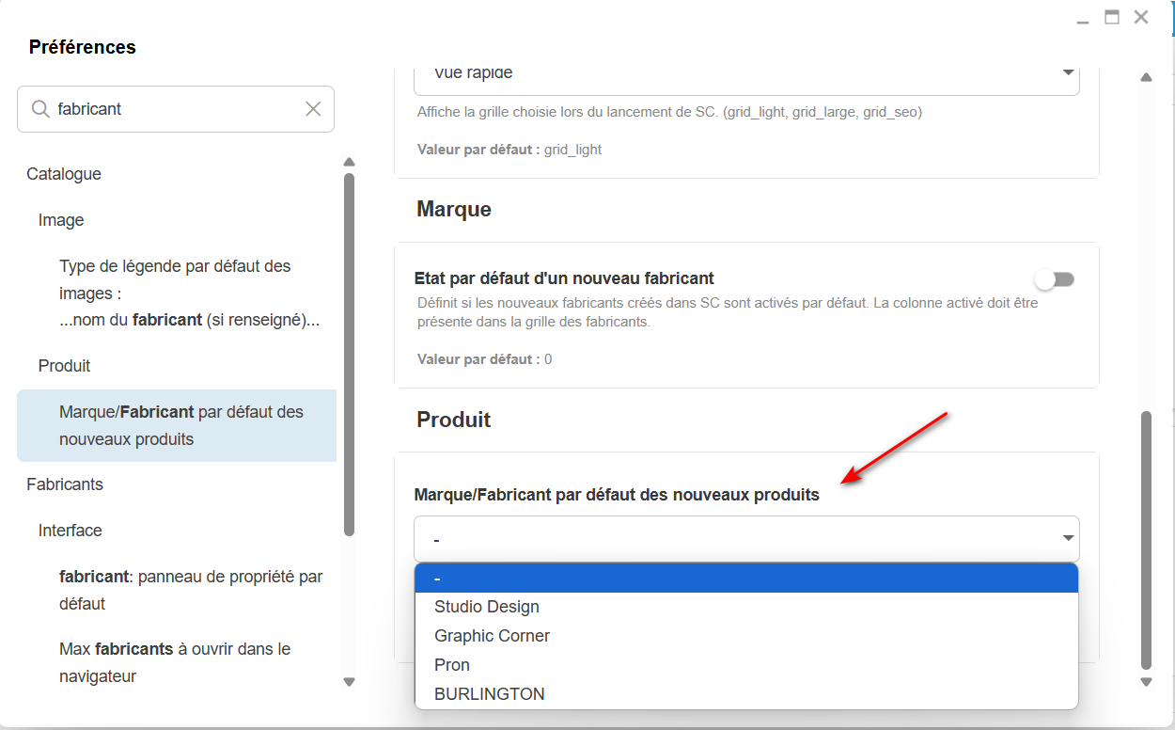The width and height of the screenshot is (1175, 730).
Task: Pick the Pron option
Action: [x=452, y=665]
